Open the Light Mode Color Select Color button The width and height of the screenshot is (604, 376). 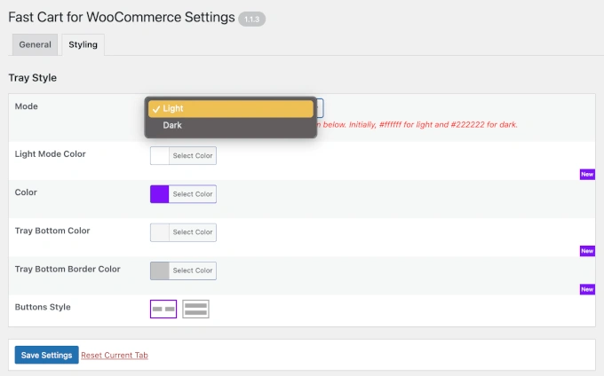click(192, 156)
